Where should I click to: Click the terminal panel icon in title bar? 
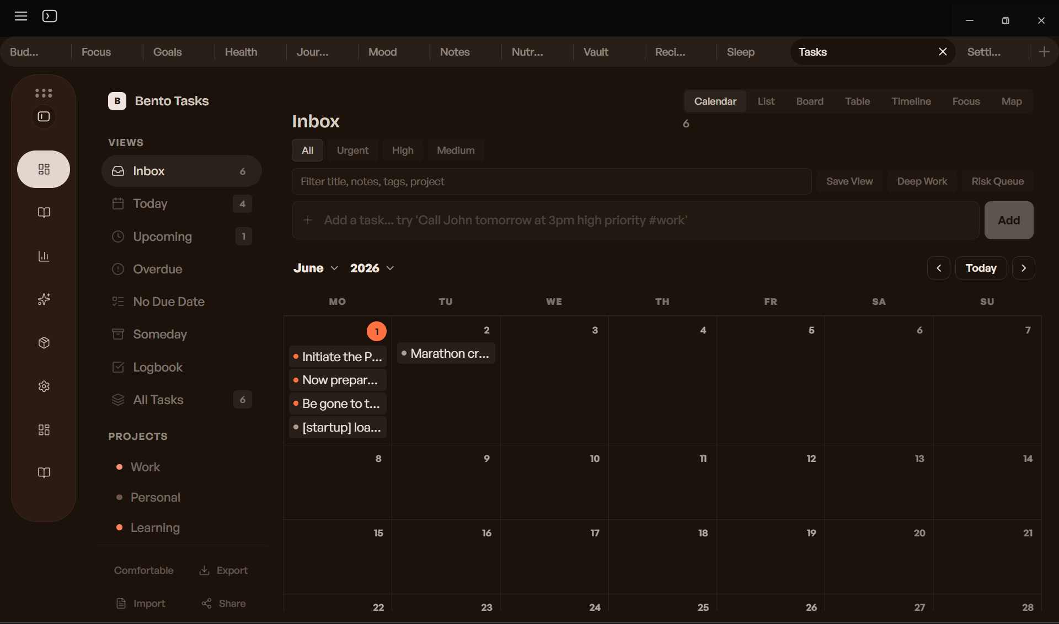click(50, 16)
